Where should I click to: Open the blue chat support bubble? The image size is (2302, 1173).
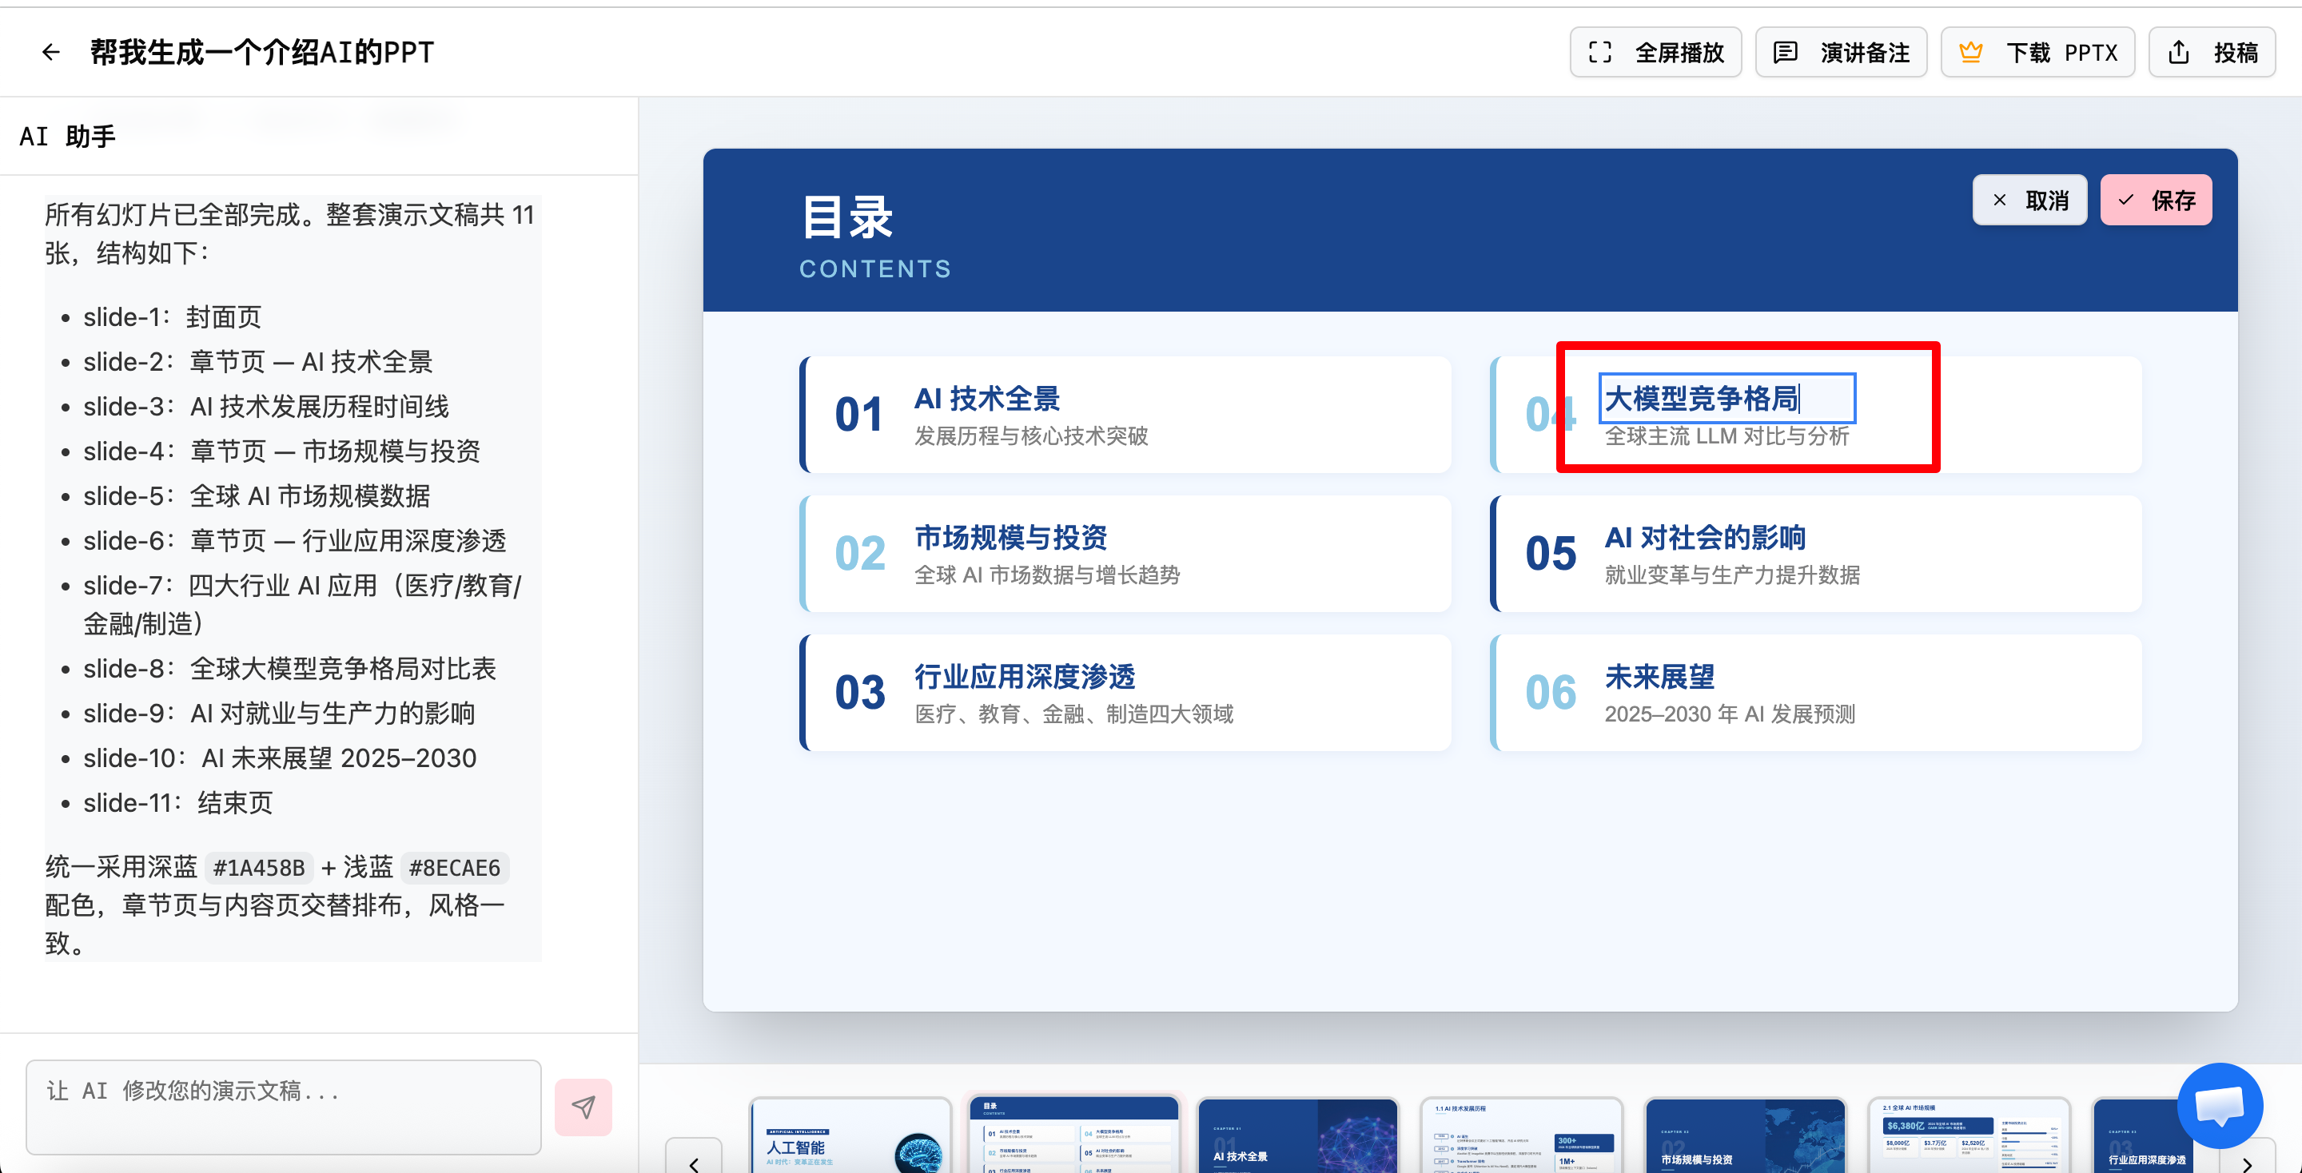pos(2220,1104)
